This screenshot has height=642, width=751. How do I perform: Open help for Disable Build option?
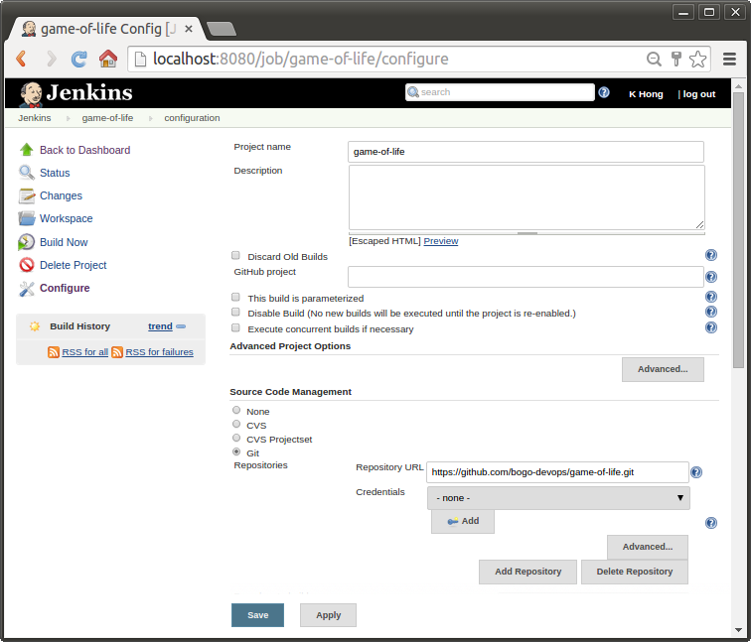pos(711,312)
